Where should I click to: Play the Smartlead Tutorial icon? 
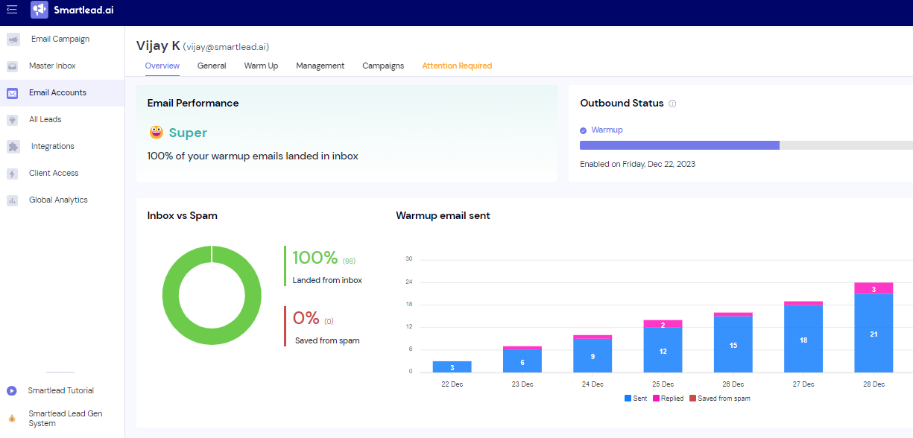point(12,390)
